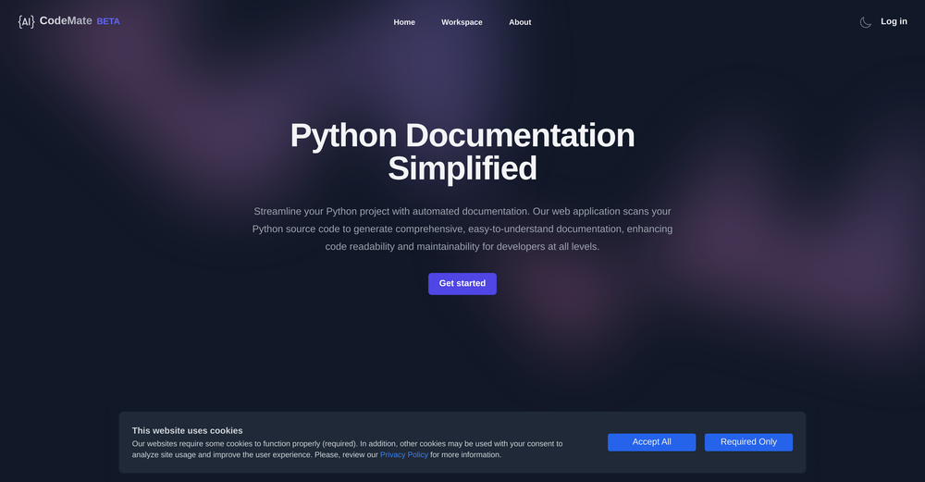Click the "Python source code to generate" text line

point(462,229)
